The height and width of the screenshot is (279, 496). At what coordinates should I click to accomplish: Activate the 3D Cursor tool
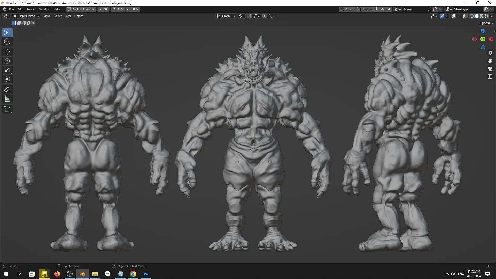coord(7,42)
